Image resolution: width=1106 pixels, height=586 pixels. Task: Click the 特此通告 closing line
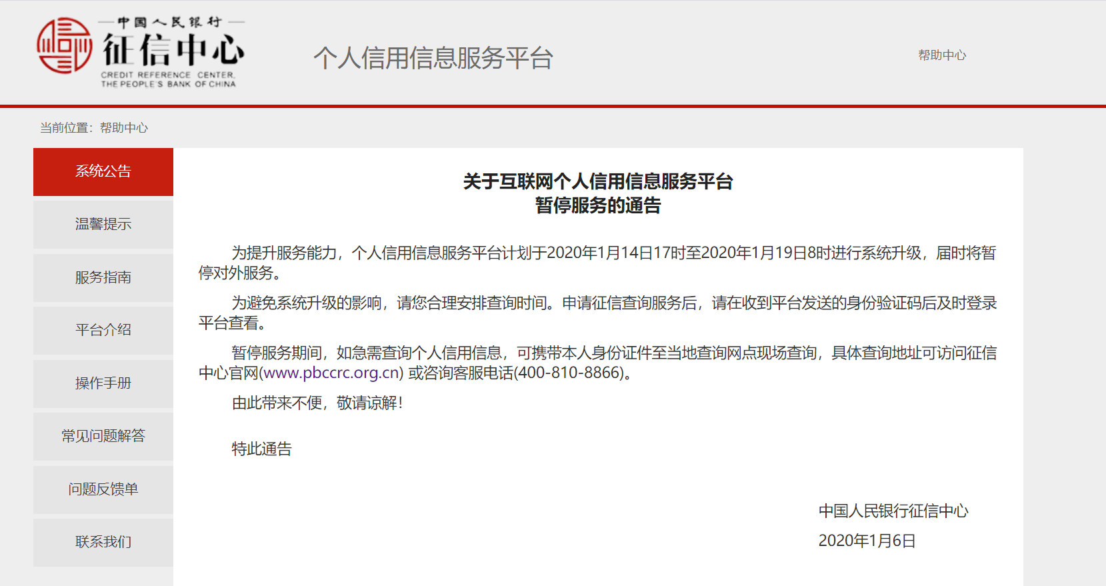pos(261,449)
